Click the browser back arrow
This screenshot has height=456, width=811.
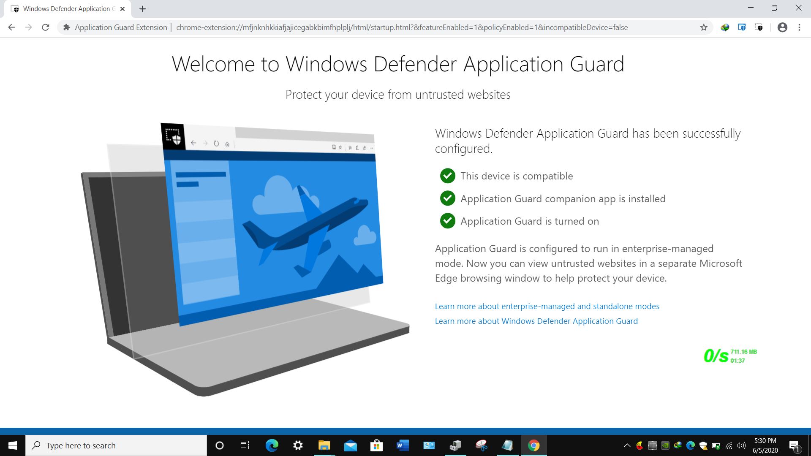12,27
